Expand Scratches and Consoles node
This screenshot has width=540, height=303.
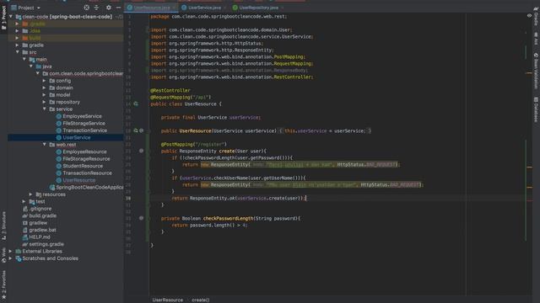tap(11, 258)
